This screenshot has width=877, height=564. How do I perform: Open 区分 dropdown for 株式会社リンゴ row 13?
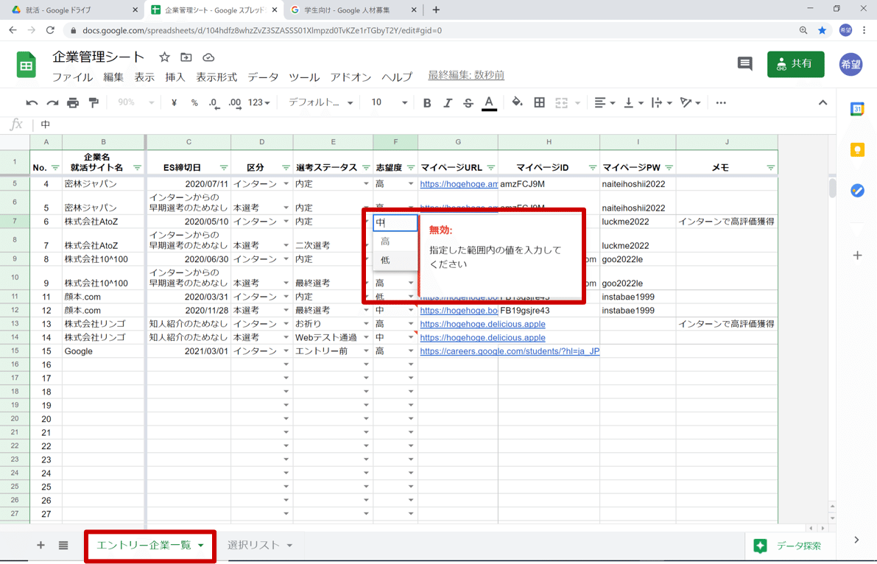[286, 324]
